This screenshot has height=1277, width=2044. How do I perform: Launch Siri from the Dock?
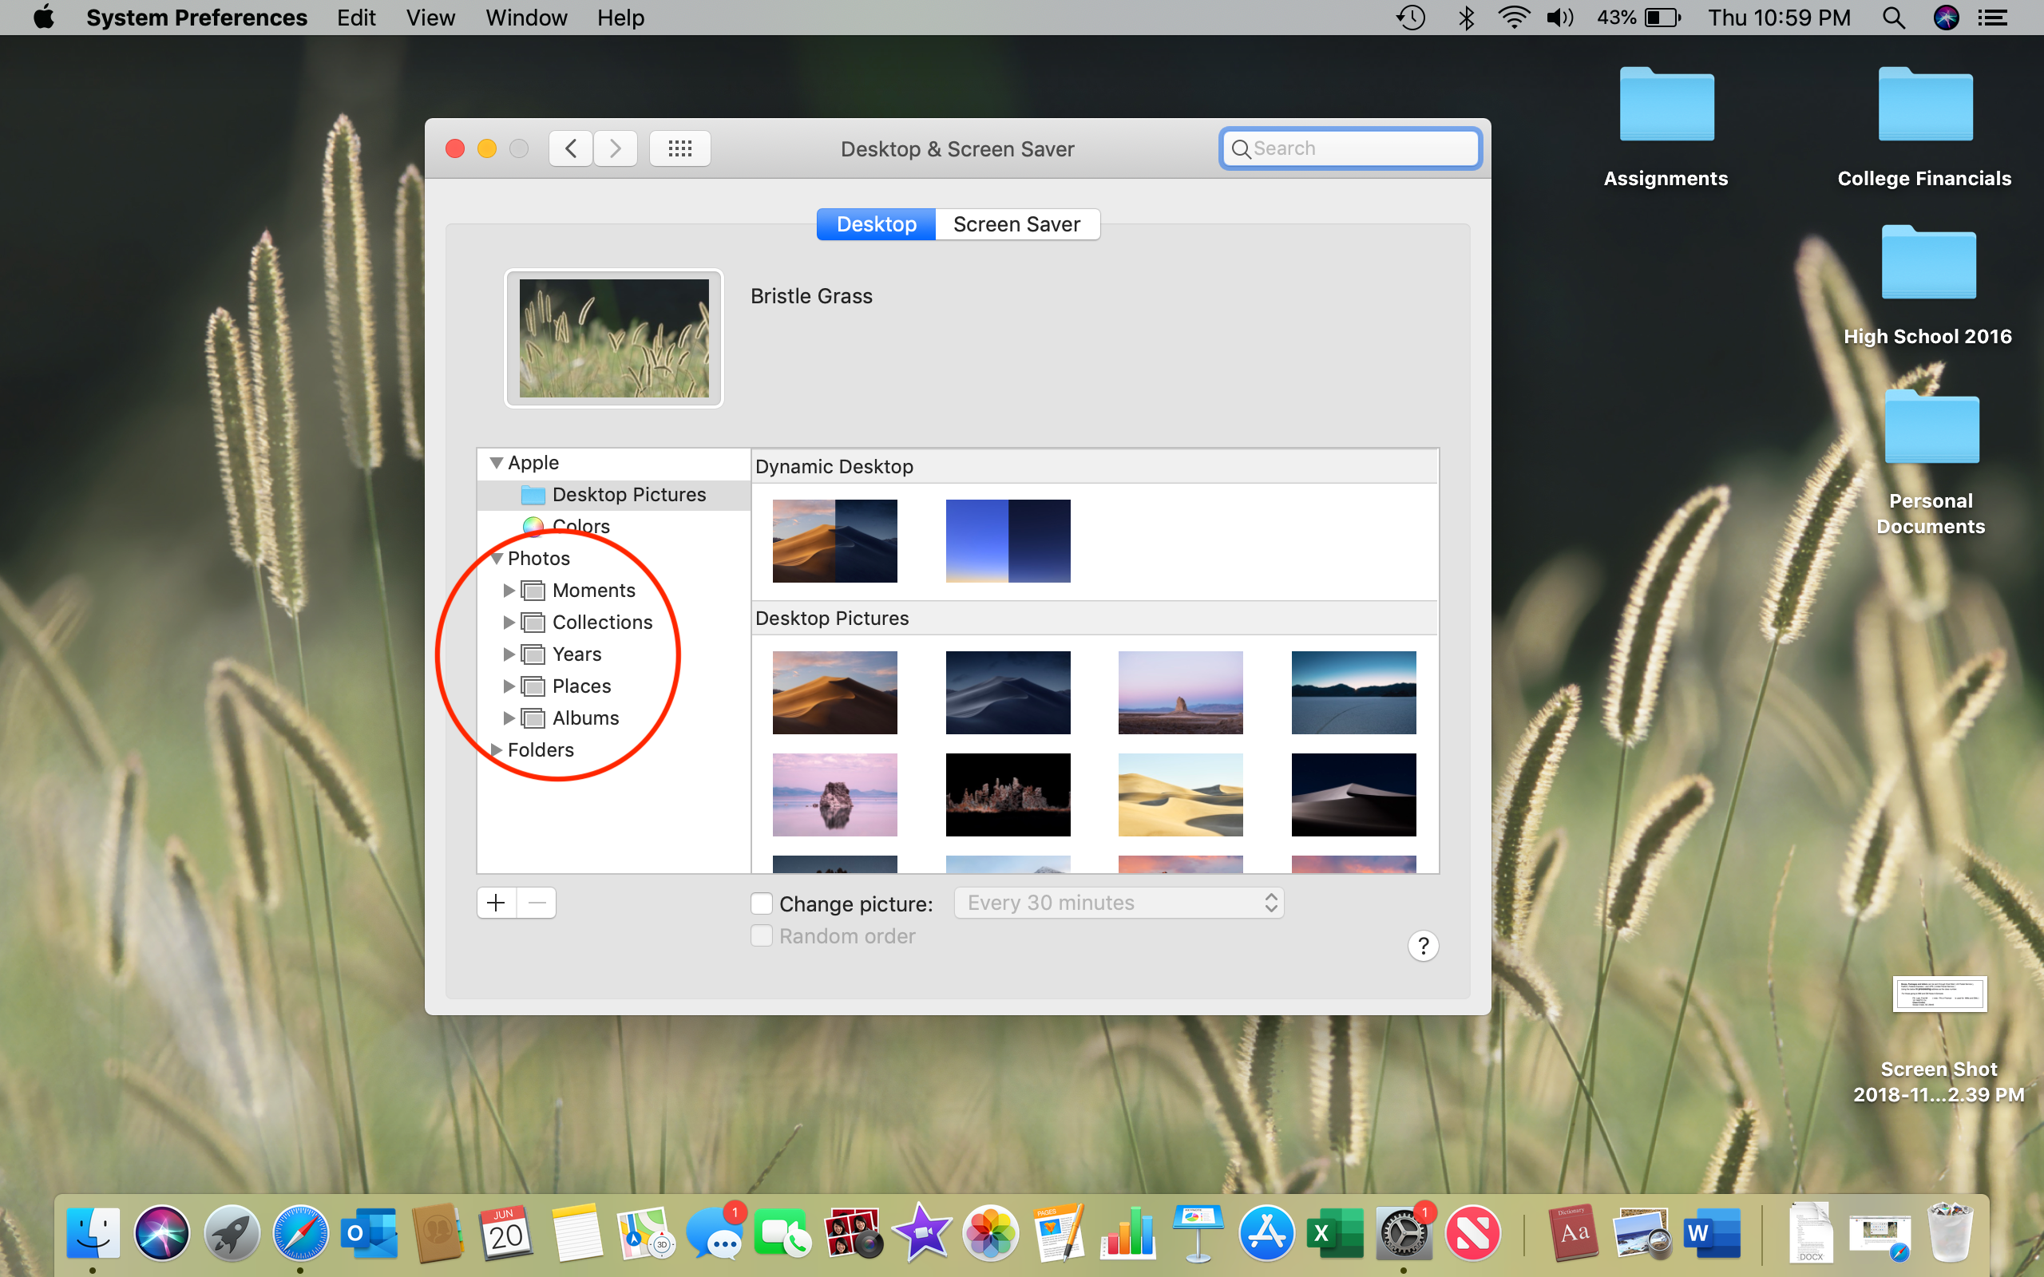pos(162,1233)
